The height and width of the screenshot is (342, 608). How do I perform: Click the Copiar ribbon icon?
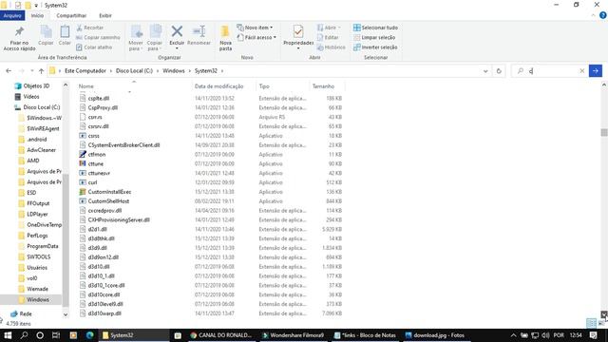(x=46, y=32)
